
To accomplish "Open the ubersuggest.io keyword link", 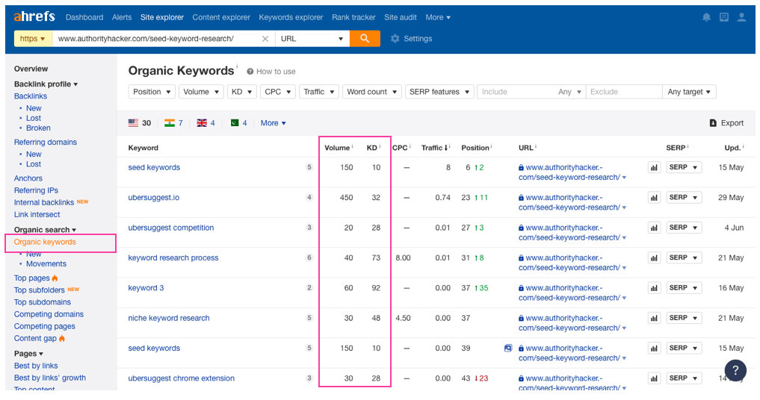I will coord(153,198).
